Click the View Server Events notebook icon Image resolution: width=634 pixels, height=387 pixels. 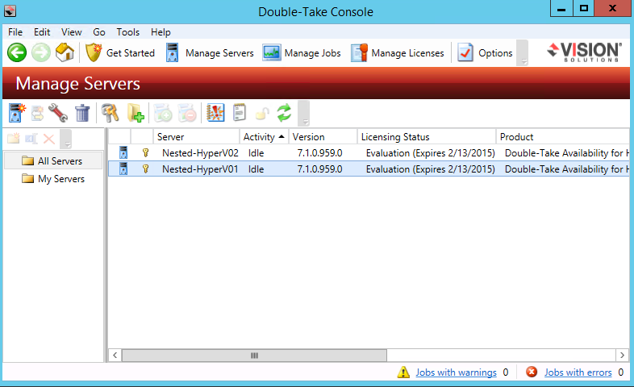(x=215, y=113)
